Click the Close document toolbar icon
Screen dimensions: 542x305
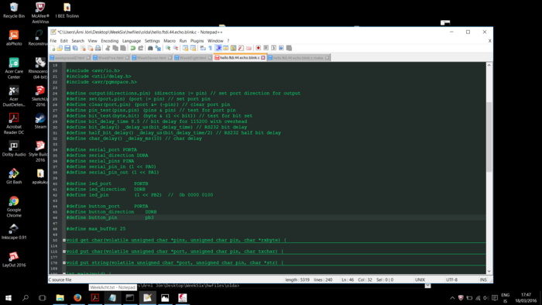click(83, 48)
